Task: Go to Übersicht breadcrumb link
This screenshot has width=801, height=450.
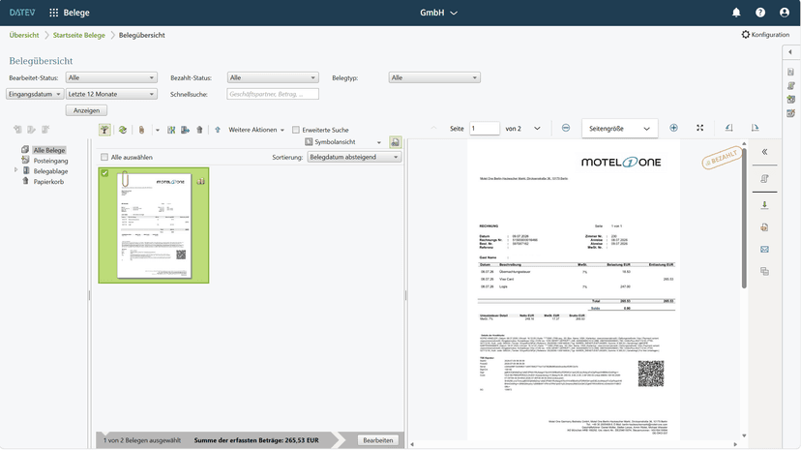Action: (24, 35)
